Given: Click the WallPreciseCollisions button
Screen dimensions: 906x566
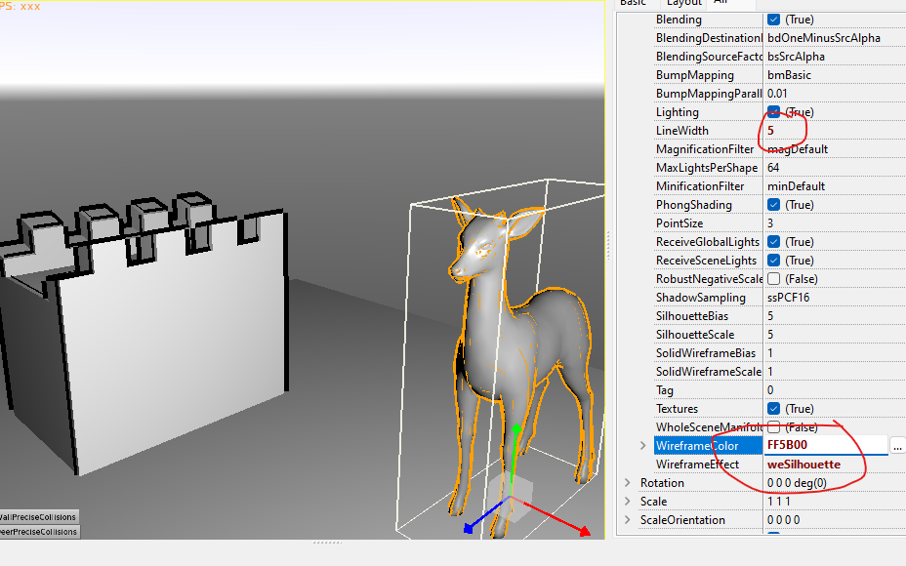Looking at the screenshot, I should 38,517.
